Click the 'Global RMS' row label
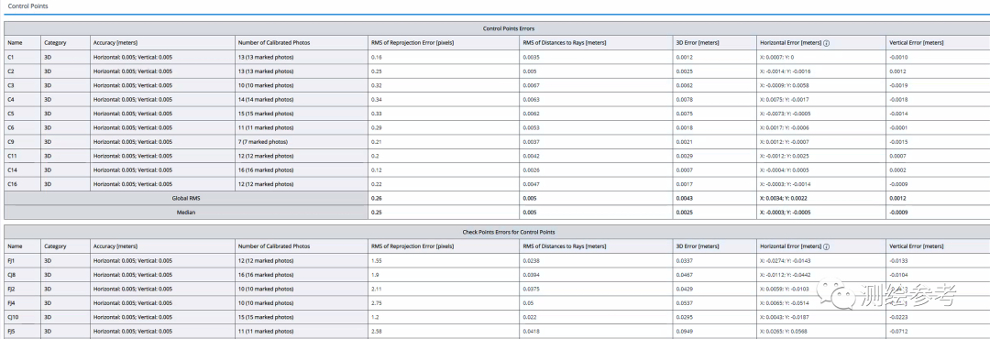This screenshot has width=990, height=339. point(186,198)
